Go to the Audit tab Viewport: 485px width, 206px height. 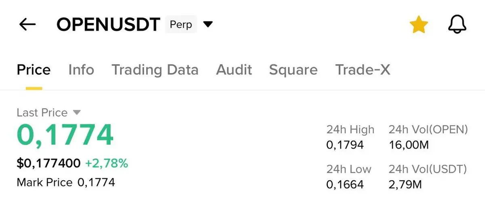(x=234, y=70)
